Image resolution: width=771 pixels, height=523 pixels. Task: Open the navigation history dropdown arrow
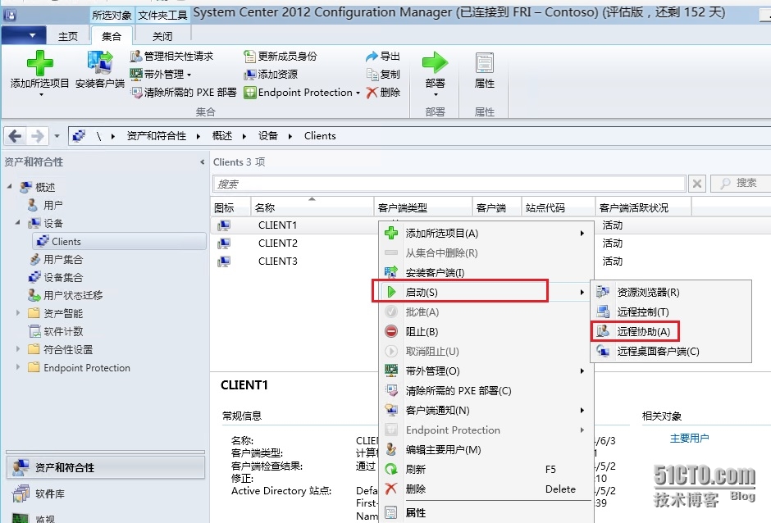coord(57,135)
